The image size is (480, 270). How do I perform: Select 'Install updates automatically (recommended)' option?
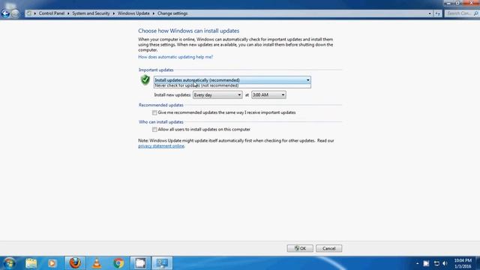click(232, 80)
